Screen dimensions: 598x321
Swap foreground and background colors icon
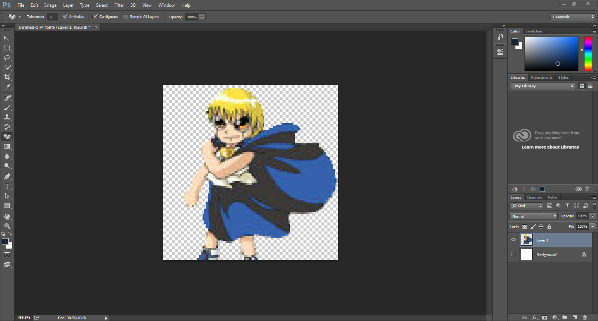coord(10,234)
